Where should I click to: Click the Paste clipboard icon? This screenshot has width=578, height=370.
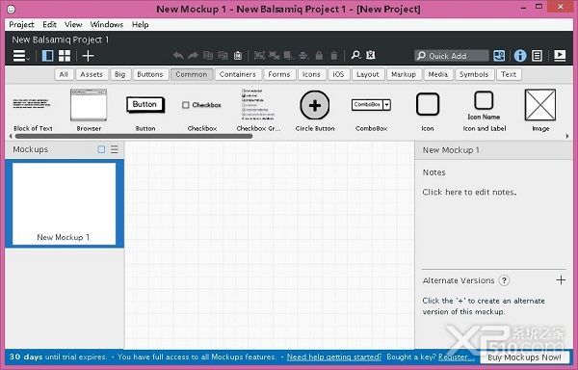[x=238, y=56]
